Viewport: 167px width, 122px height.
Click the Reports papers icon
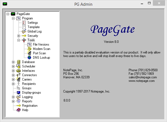pos(19,101)
